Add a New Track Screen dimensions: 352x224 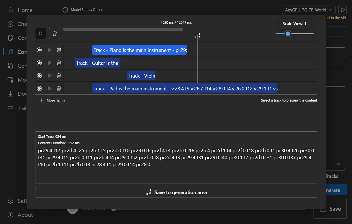click(53, 100)
